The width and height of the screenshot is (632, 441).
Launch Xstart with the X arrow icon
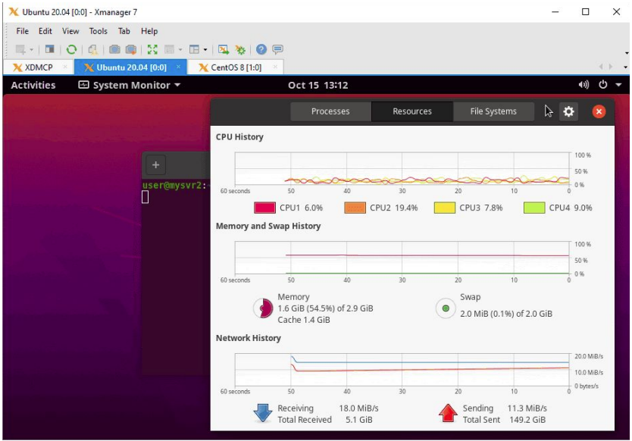(224, 49)
